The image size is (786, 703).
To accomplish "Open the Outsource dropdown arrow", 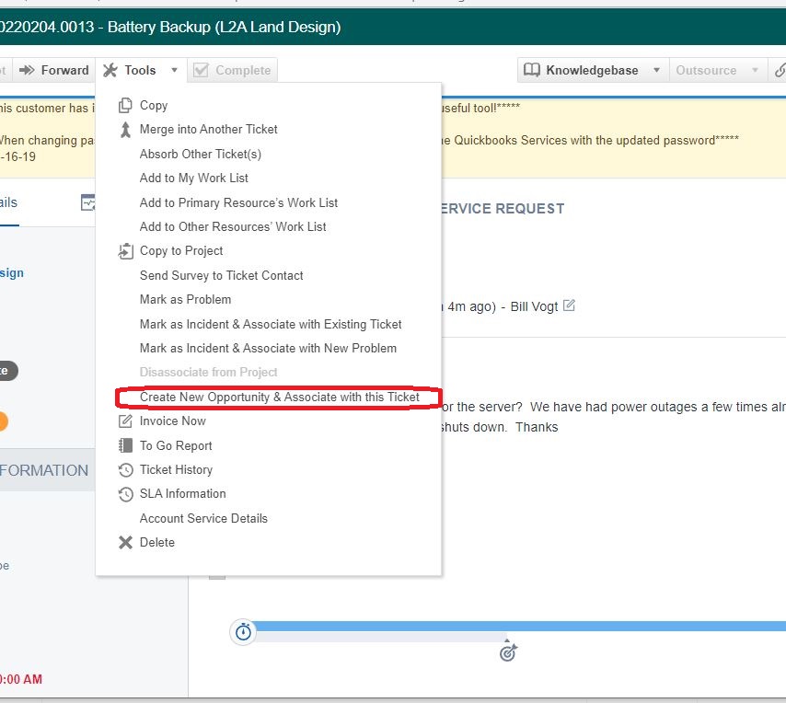I will click(755, 71).
